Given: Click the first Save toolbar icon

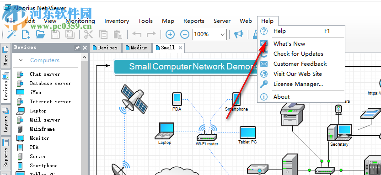Looking at the screenshot, I should pos(55,34).
